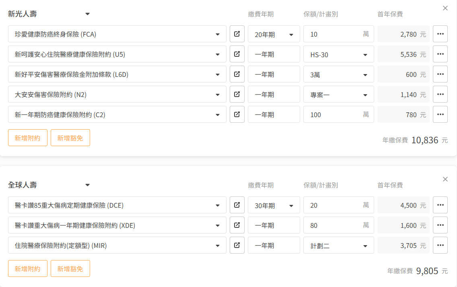Expand the 新光人壽 company dropdown
Image resolution: width=457 pixels, height=287 pixels.
87,14
